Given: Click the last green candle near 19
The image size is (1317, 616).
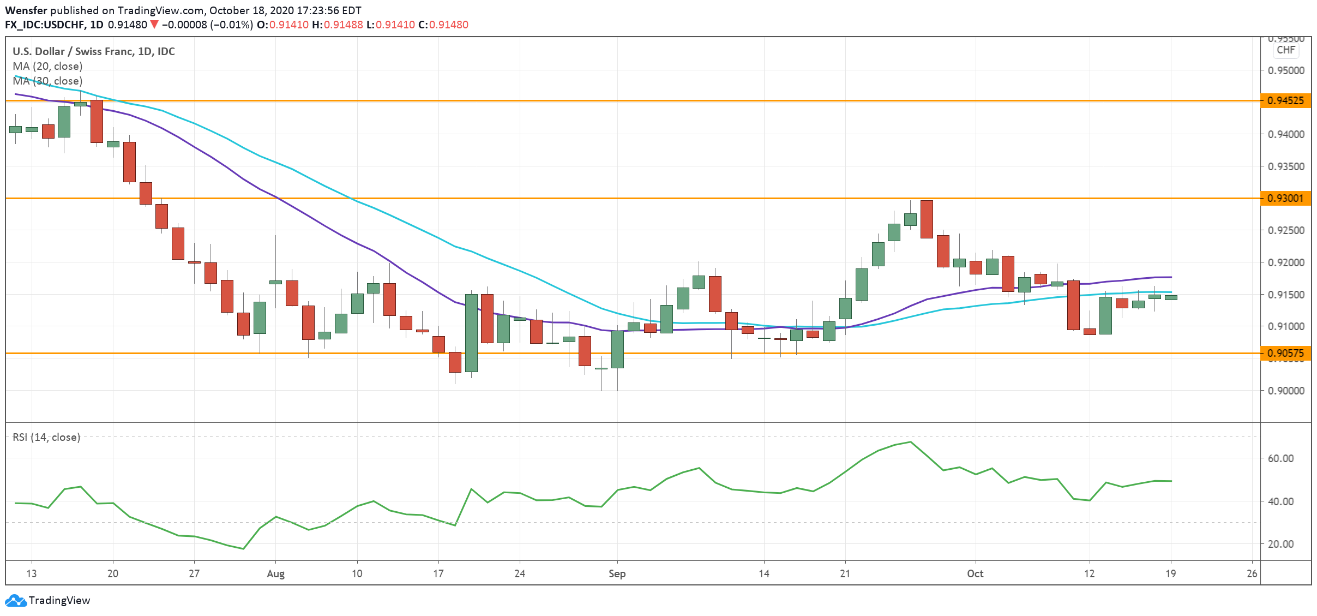Looking at the screenshot, I should click(x=1171, y=297).
